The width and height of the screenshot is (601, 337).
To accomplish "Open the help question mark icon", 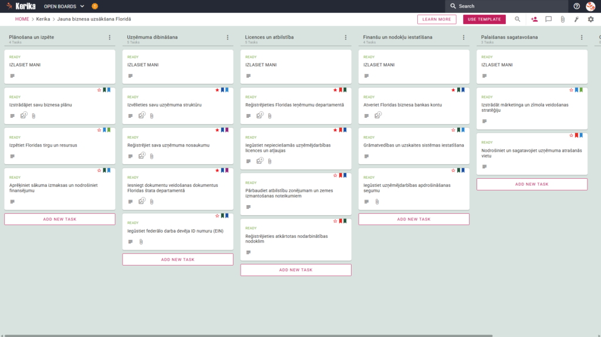I will point(576,6).
